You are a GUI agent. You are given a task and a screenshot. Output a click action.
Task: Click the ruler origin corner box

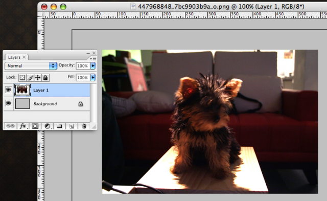[x=41, y=15]
